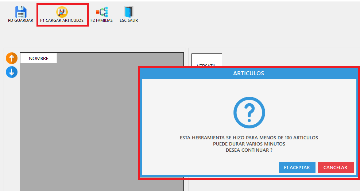Click the large question mark icon
360x191 pixels.
coord(249,112)
